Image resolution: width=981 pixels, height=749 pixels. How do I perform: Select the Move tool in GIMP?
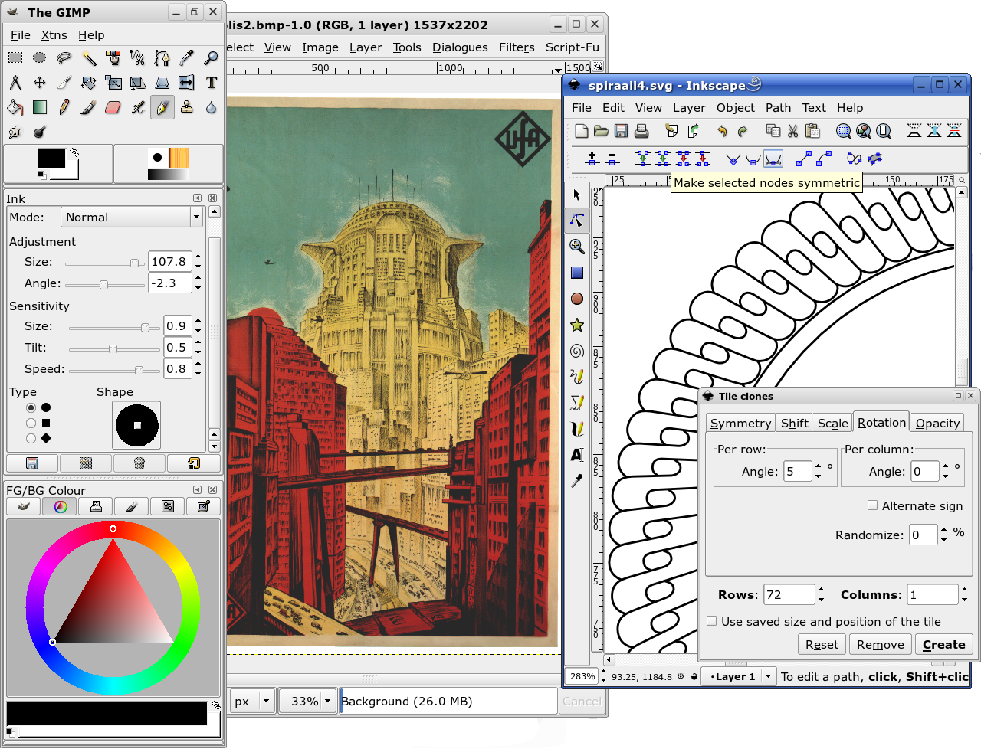coord(40,82)
